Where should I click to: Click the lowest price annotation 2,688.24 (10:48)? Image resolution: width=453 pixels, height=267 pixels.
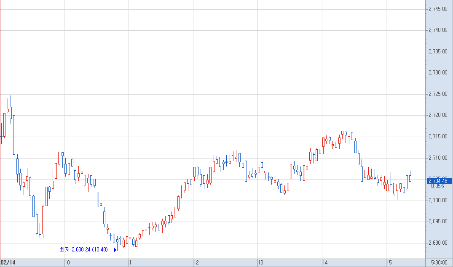pos(84,249)
